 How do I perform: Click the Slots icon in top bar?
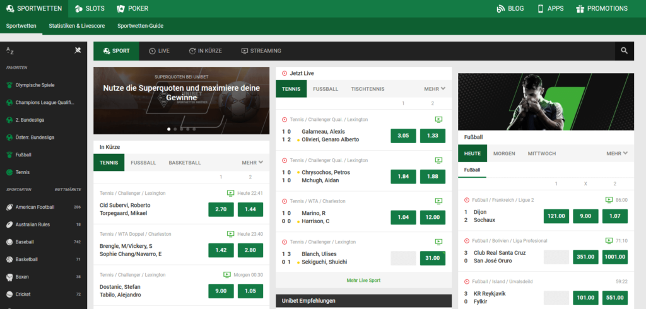point(78,9)
